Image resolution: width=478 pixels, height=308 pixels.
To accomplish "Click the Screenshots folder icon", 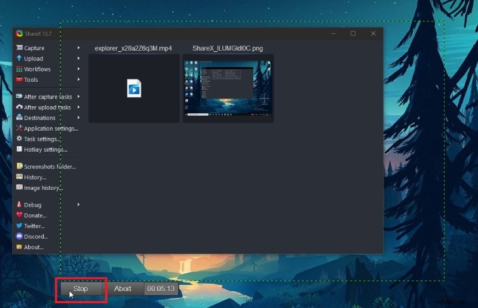I will pyautogui.click(x=19, y=166).
